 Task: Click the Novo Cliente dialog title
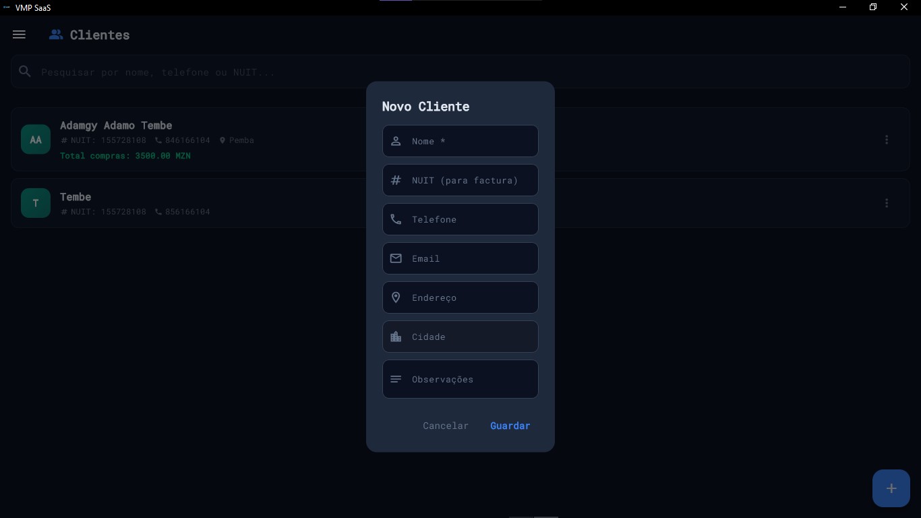(425, 107)
